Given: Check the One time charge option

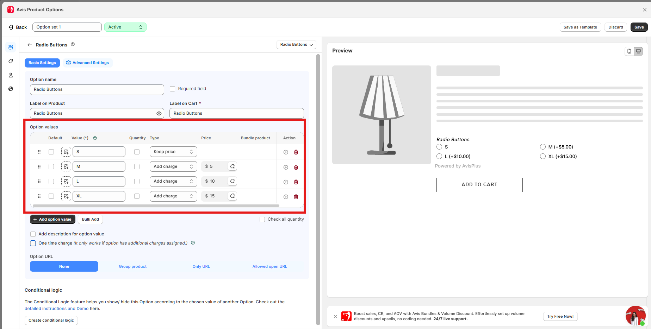Looking at the screenshot, I should pyautogui.click(x=33, y=243).
